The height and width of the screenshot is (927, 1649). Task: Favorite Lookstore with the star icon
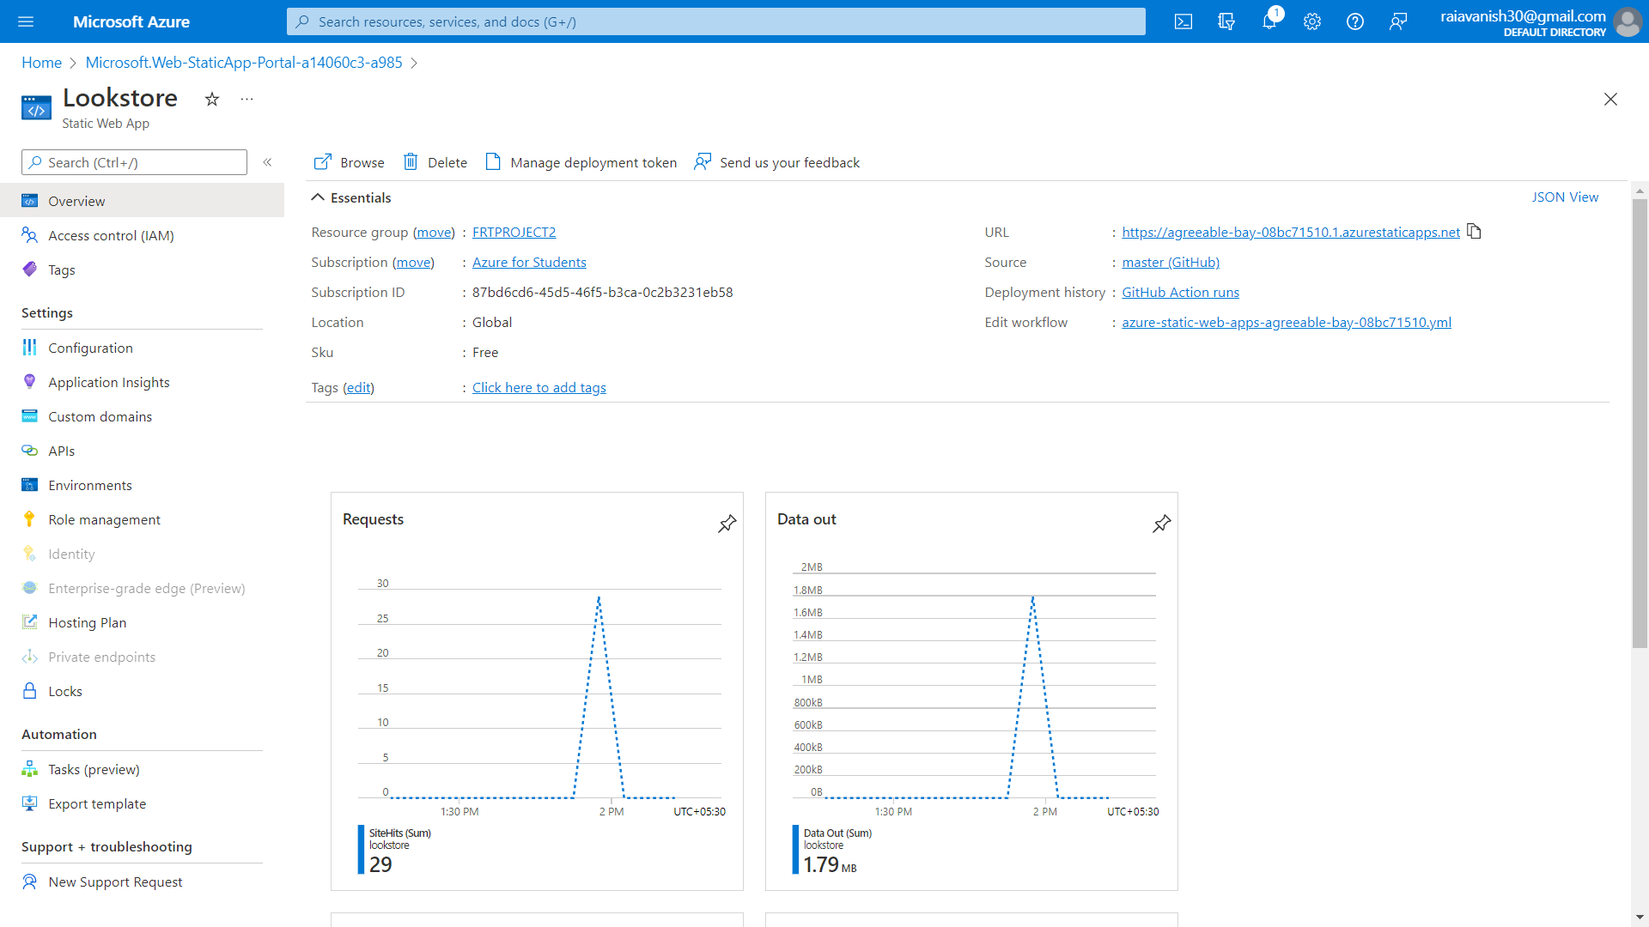pyautogui.click(x=212, y=100)
